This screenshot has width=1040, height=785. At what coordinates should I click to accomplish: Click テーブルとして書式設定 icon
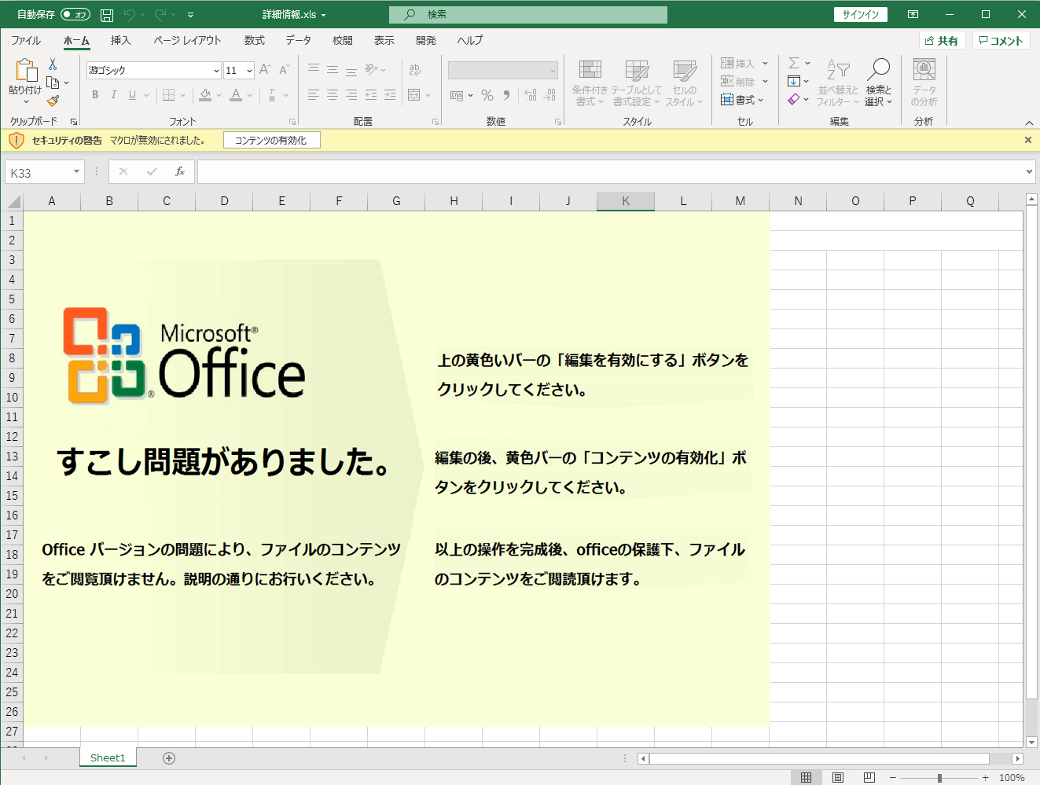pyautogui.click(x=637, y=83)
